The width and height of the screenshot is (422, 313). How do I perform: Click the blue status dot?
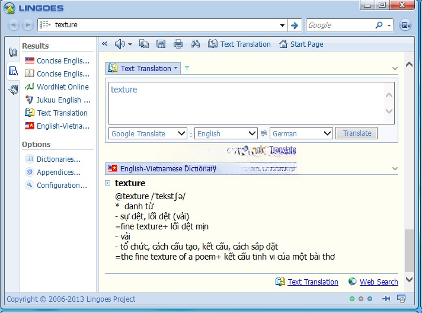point(370,299)
